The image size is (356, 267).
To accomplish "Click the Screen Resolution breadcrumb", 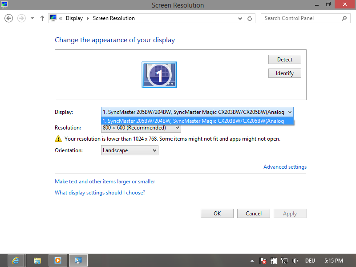I will click(114, 18).
